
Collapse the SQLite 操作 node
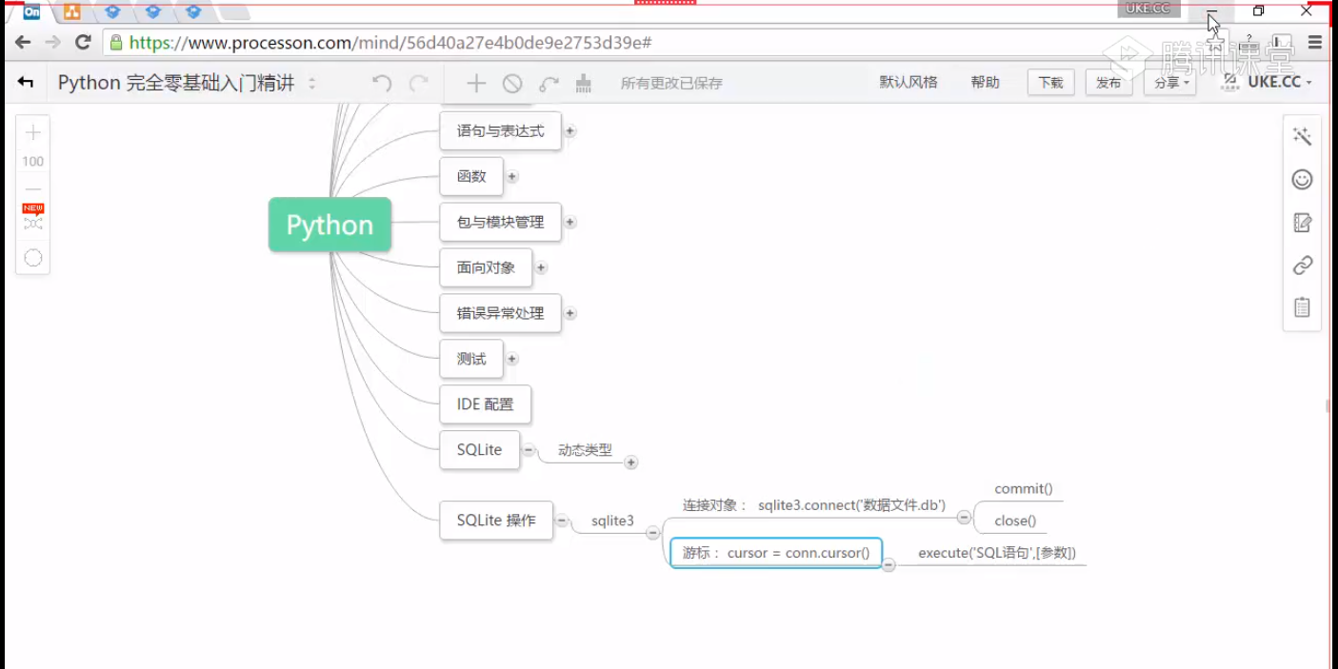(x=562, y=521)
